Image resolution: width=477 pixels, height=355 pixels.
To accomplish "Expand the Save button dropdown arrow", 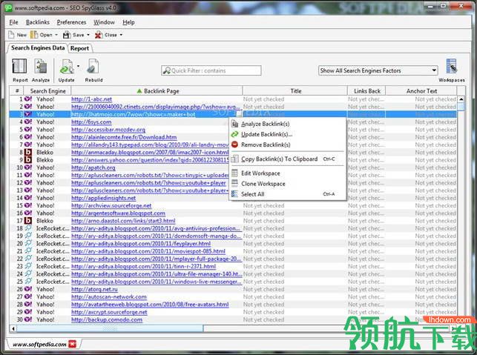I will (x=88, y=35).
